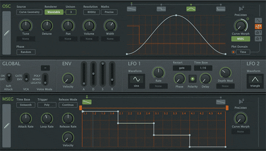The width and height of the screenshot is (266, 151).
Task: Click the MSEG pencil edit icon
Action: pos(7,126)
